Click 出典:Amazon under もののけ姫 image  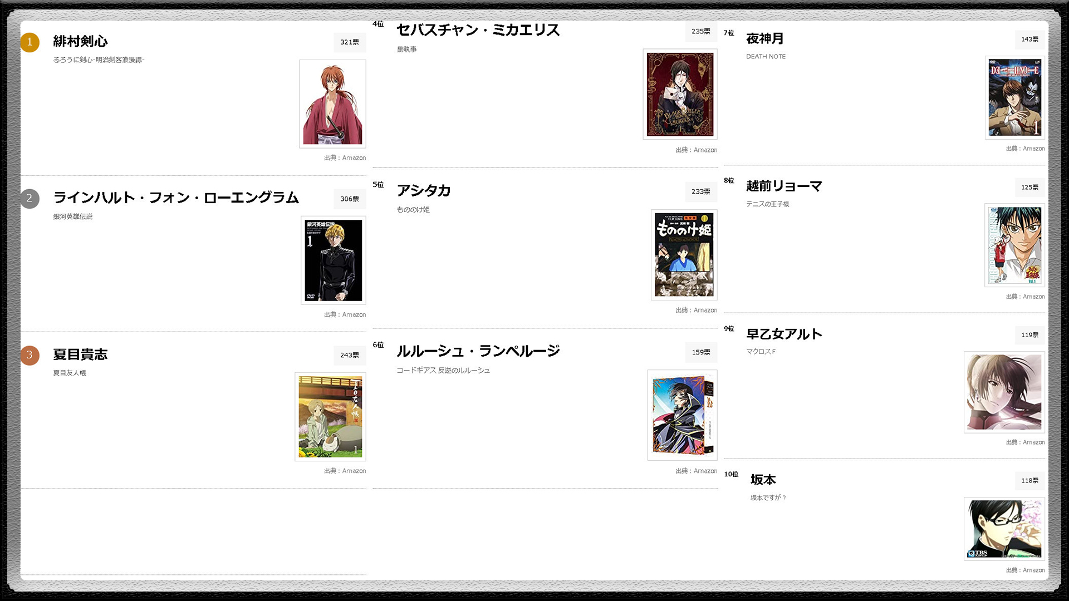click(697, 311)
